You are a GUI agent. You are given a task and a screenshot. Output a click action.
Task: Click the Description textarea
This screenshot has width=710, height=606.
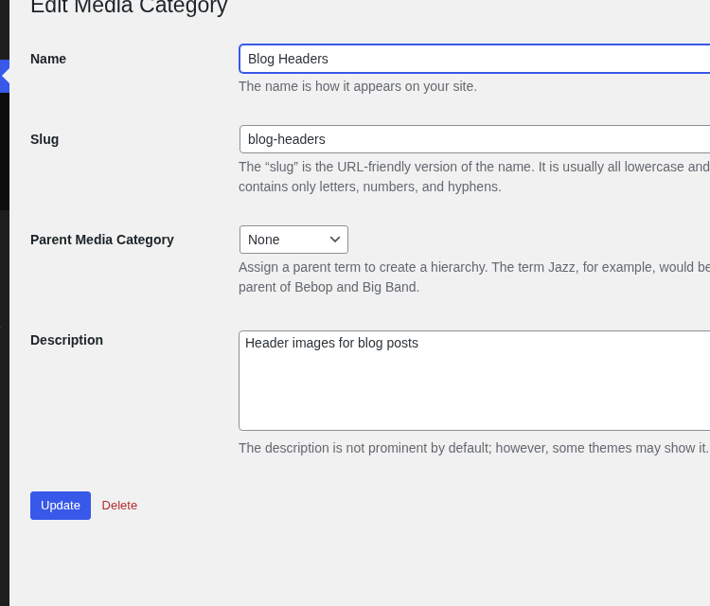click(x=474, y=381)
